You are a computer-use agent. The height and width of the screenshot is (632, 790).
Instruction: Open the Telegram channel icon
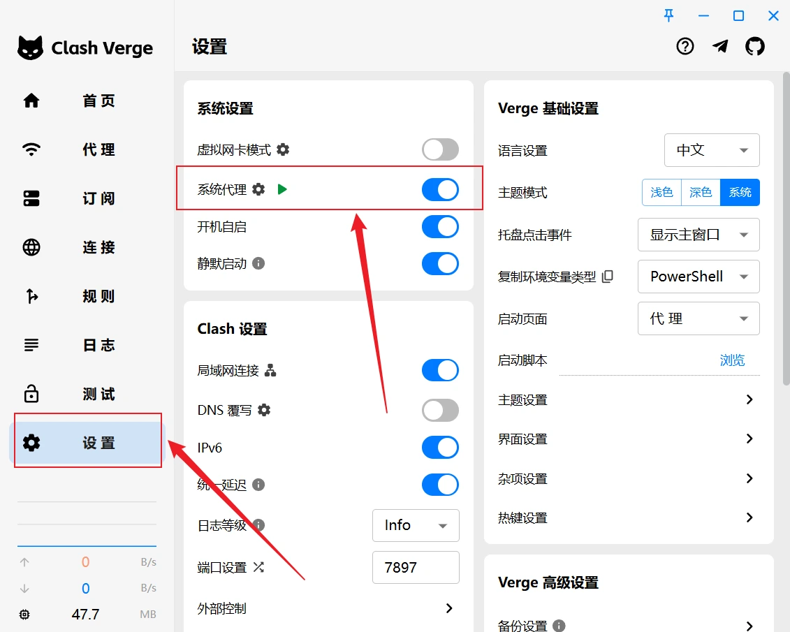click(x=720, y=46)
